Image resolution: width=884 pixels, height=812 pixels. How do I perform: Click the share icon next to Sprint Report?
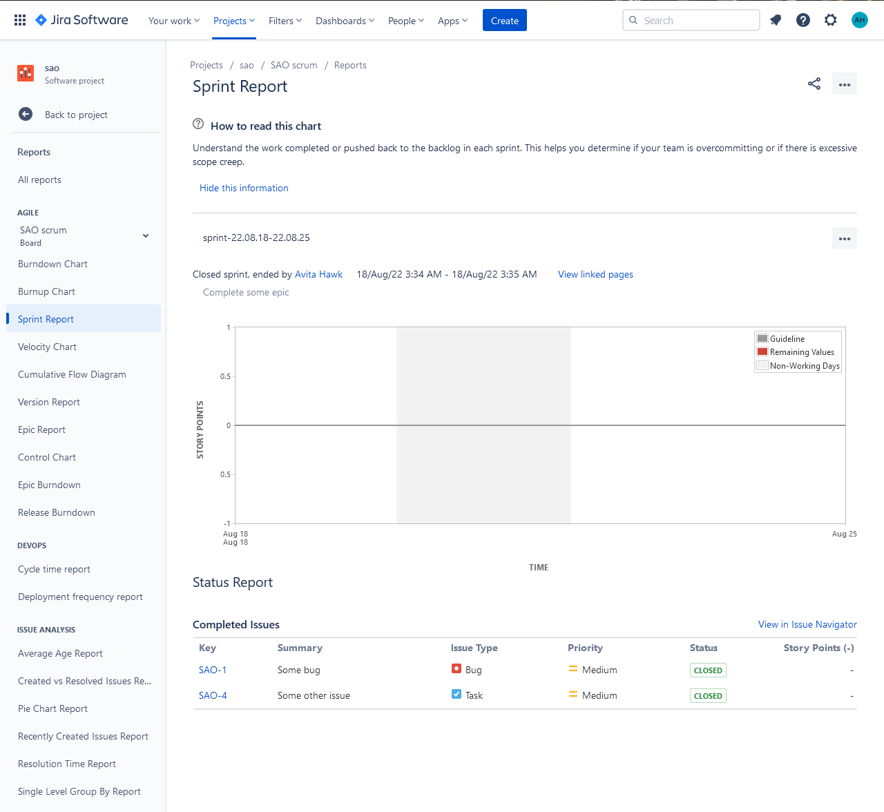click(x=814, y=84)
